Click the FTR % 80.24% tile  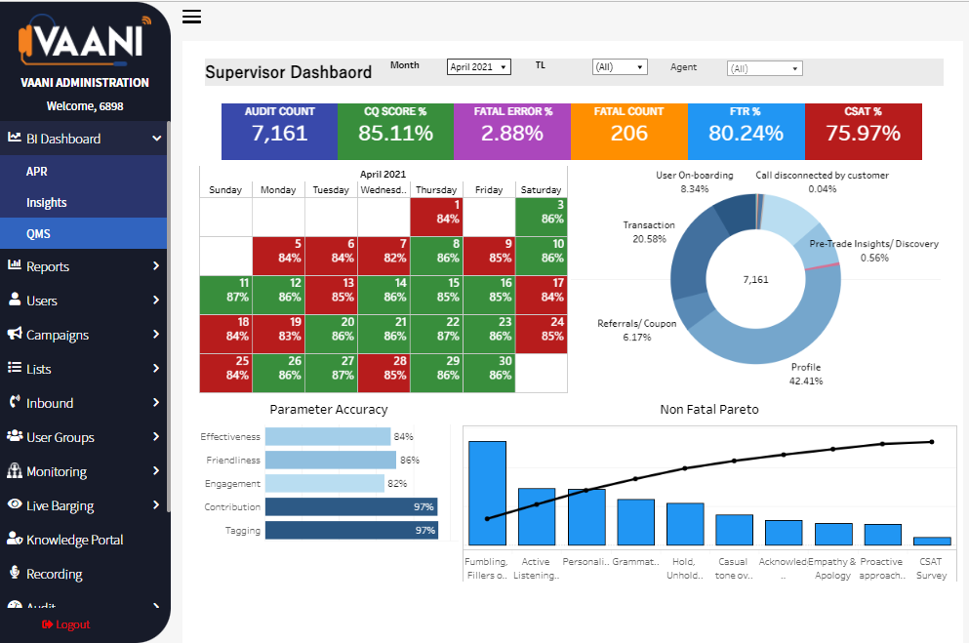[x=746, y=132]
